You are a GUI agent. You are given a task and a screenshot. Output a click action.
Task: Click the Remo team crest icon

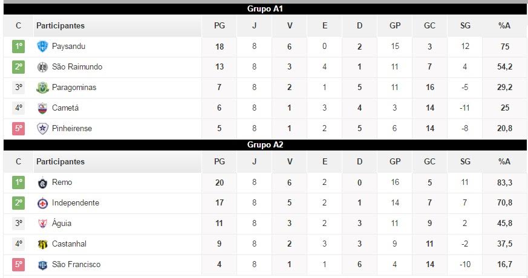[x=42, y=183]
